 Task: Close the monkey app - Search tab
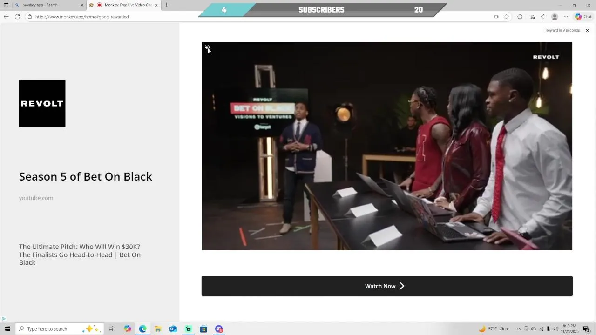click(82, 5)
